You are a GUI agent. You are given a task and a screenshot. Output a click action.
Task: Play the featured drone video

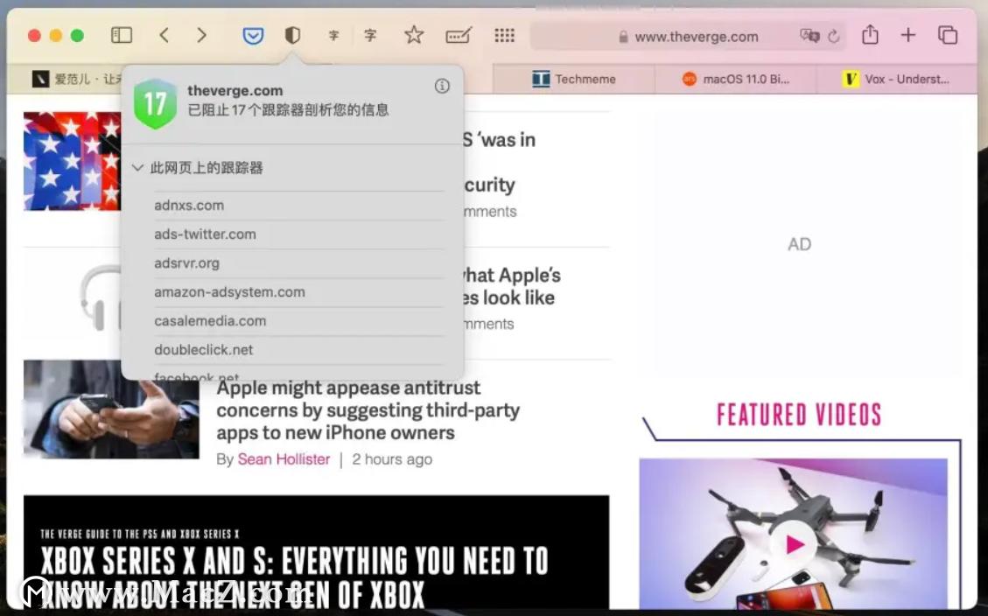[795, 544]
